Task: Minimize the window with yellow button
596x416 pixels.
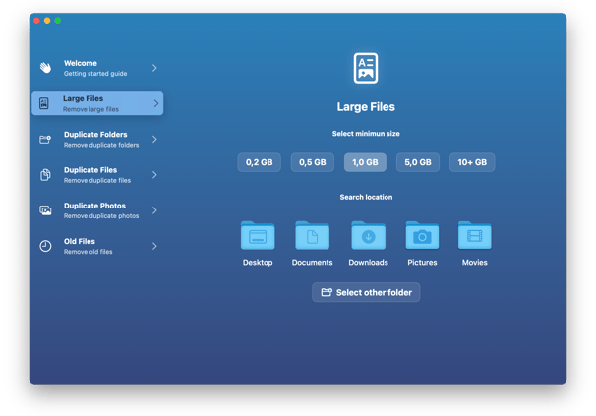Action: pyautogui.click(x=47, y=21)
